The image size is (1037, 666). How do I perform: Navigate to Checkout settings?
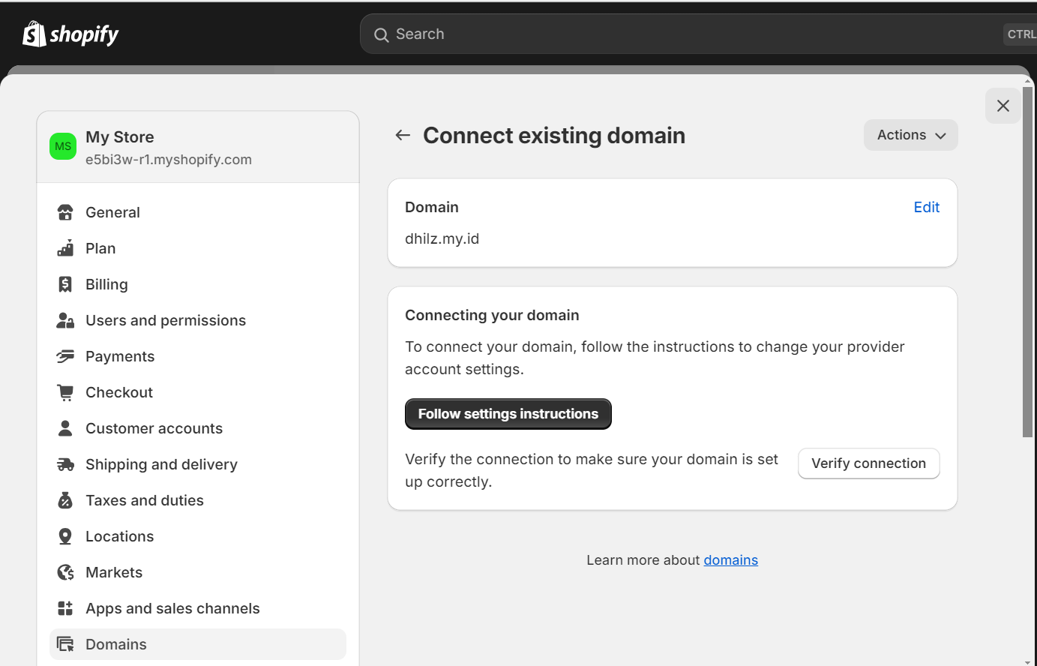click(x=198, y=392)
